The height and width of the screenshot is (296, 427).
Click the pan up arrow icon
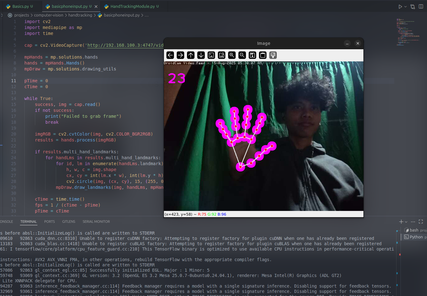pyautogui.click(x=191, y=55)
